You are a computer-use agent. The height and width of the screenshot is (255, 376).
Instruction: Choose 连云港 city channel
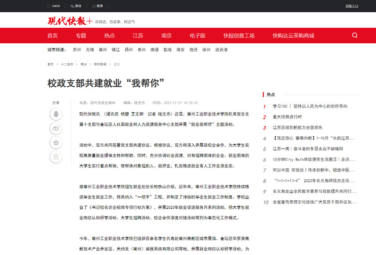pyautogui.click(x=221, y=49)
